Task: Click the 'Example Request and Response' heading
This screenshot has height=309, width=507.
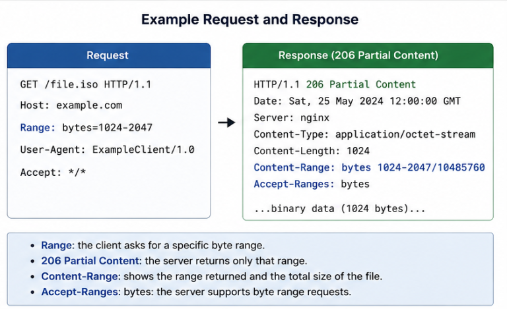Action: pyautogui.click(x=250, y=20)
